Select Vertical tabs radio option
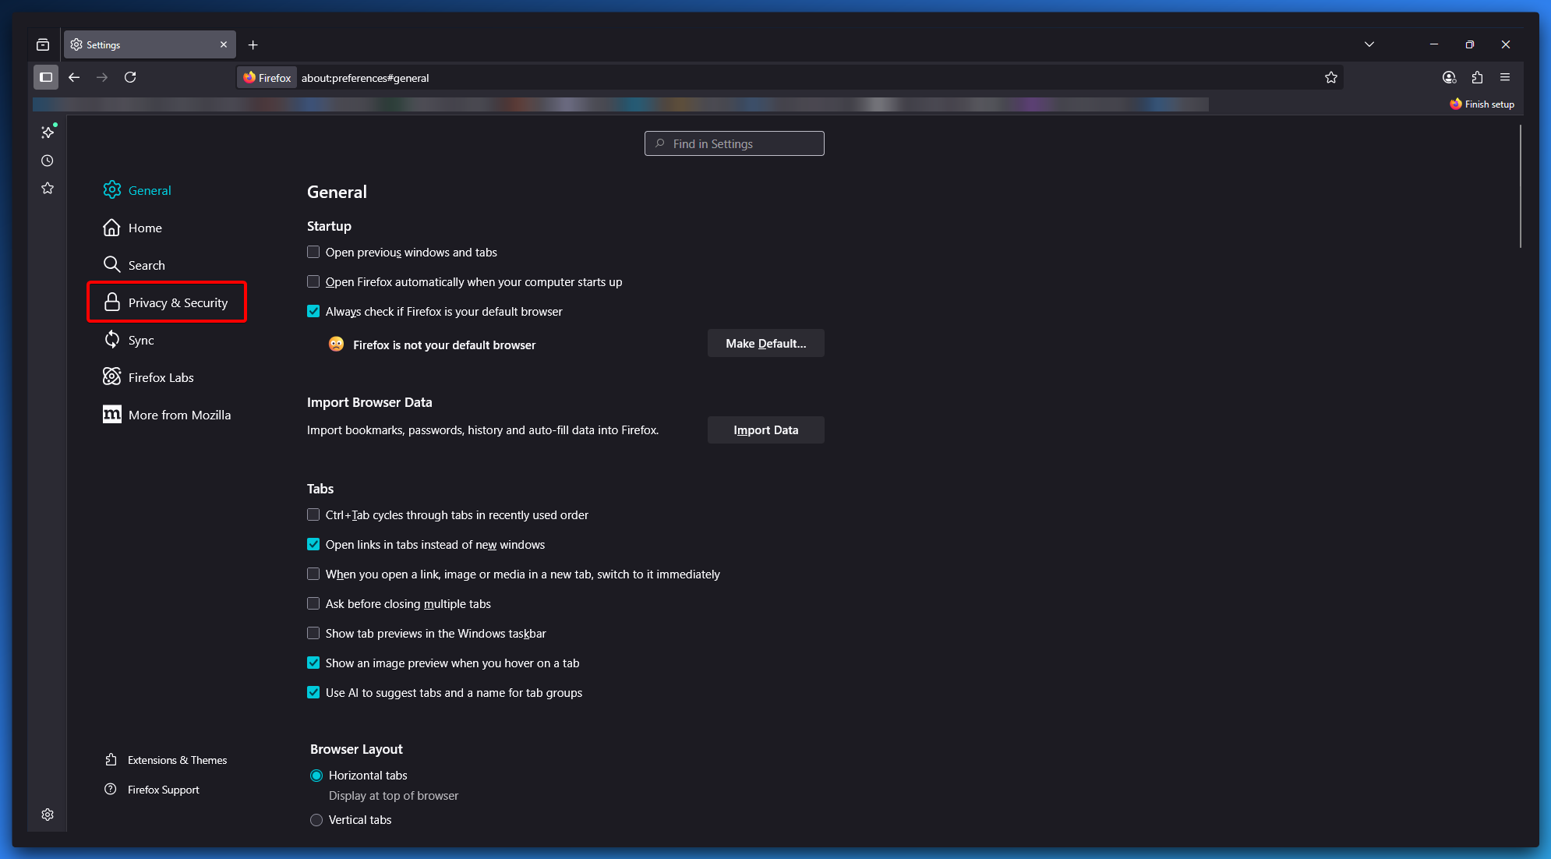 pyautogui.click(x=316, y=820)
